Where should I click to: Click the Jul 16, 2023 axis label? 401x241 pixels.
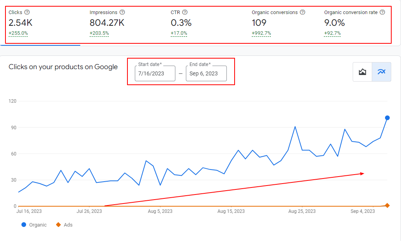pos(29,211)
